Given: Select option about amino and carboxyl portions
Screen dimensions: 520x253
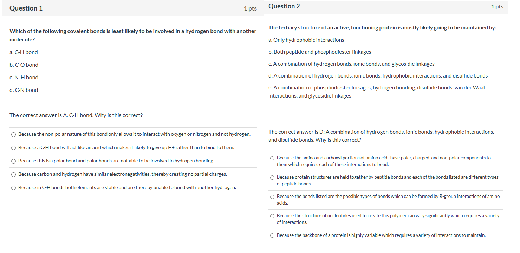Looking at the screenshot, I should point(272,158).
